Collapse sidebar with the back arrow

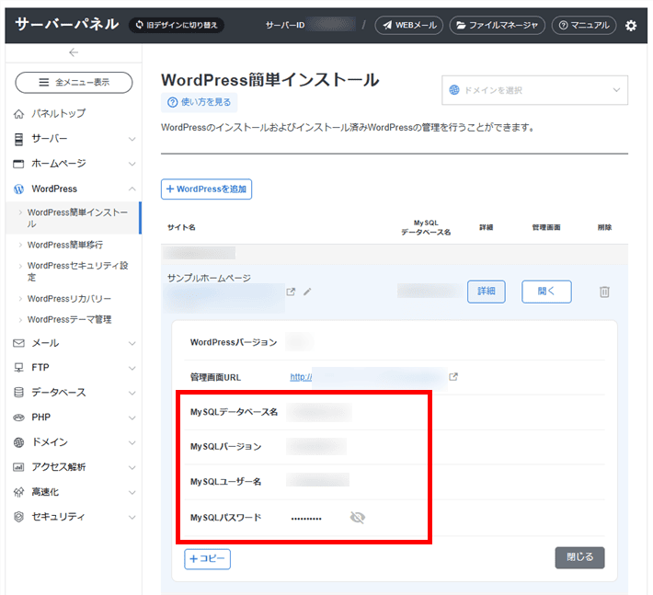coord(74,52)
